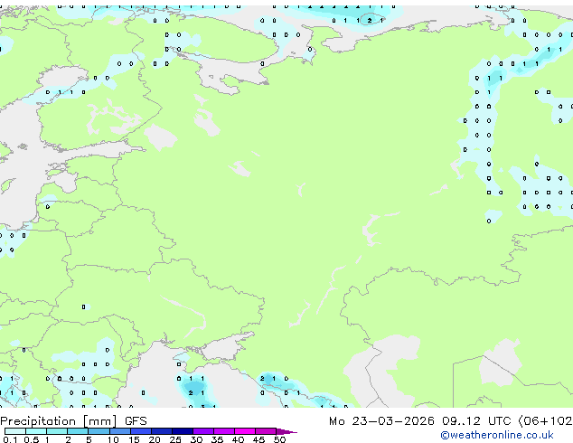Click the 10–15 mm legend swatch
Viewport: 573px width, 443px height.
coord(120,431)
